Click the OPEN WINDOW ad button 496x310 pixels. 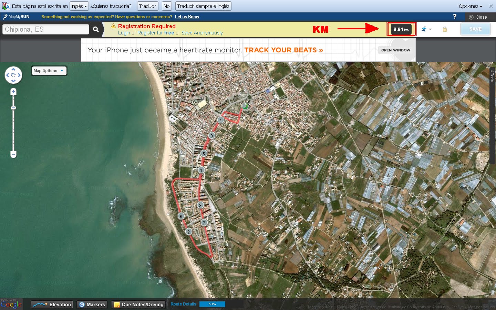[395, 50]
